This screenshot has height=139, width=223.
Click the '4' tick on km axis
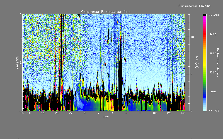[x=21, y=14]
